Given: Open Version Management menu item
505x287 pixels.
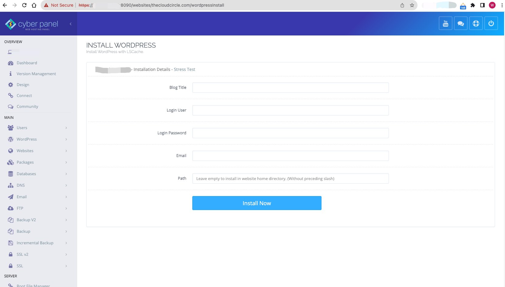Looking at the screenshot, I should (x=36, y=74).
